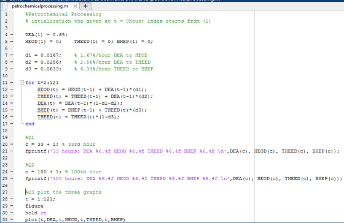Viewport: 344px width, 223px height.
Task: Click breakpoint dash beside line 31
Action: click(x=12, y=219)
